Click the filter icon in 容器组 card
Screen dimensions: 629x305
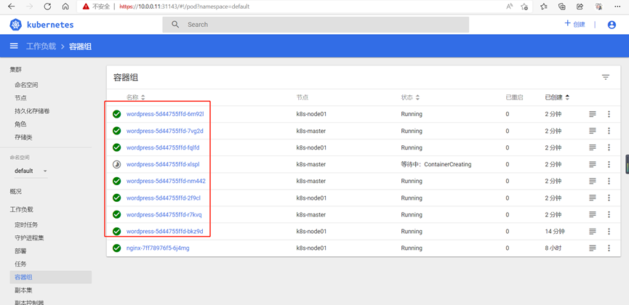(606, 78)
